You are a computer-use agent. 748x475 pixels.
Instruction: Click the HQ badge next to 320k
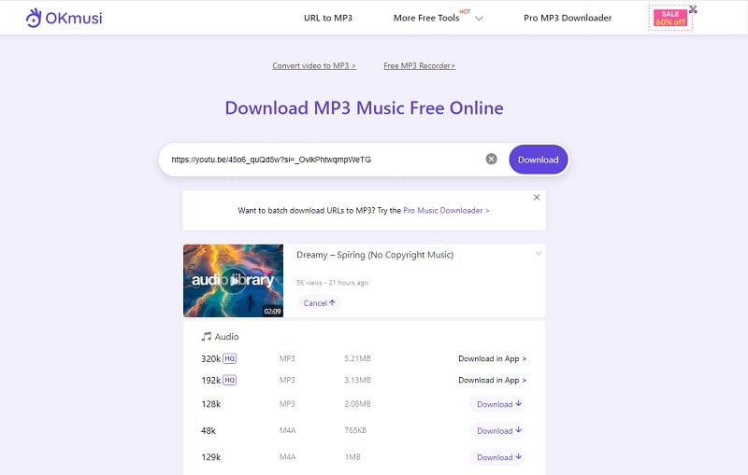229,358
